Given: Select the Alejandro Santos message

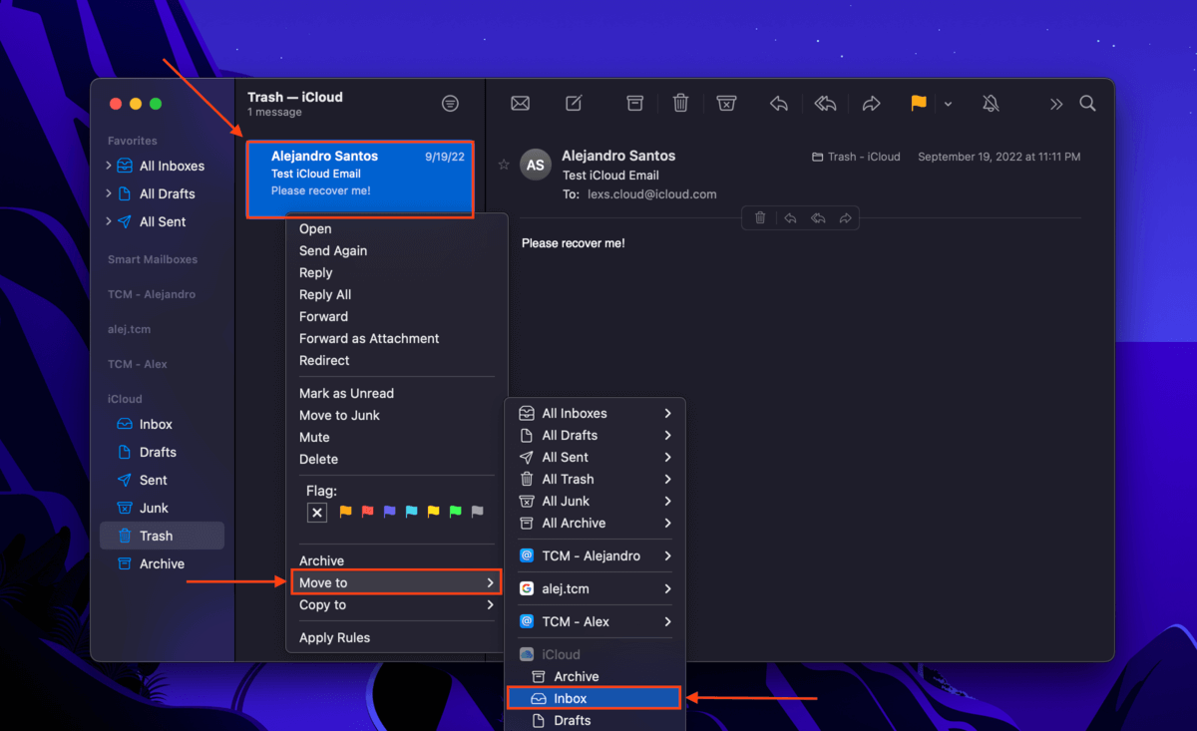Looking at the screenshot, I should [360, 178].
